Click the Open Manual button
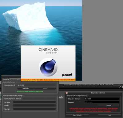The width and height of the screenshot is (123, 118). (x=77, y=115)
